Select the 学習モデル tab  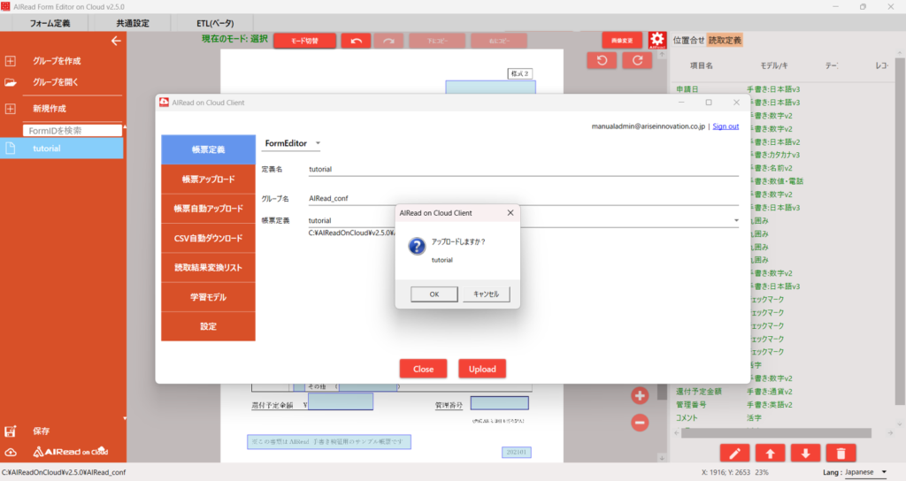coord(208,297)
